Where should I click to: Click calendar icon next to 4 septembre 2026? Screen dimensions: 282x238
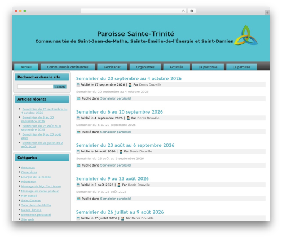pyautogui.click(x=78, y=118)
